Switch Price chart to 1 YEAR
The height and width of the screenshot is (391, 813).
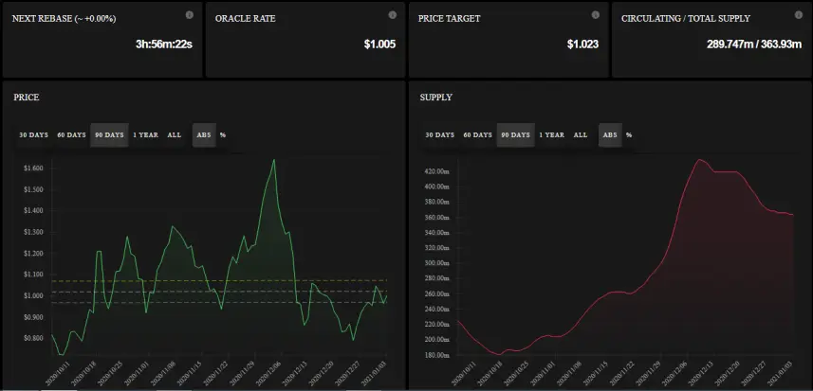(146, 135)
